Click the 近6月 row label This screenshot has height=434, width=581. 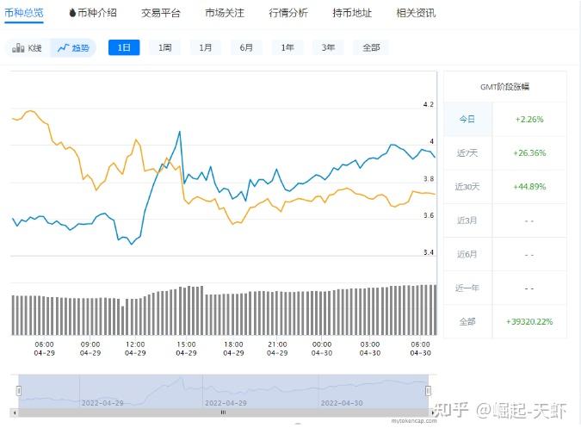(x=467, y=254)
